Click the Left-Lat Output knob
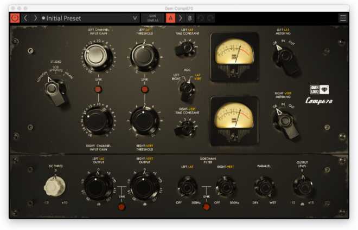 pyautogui.click(x=98, y=187)
